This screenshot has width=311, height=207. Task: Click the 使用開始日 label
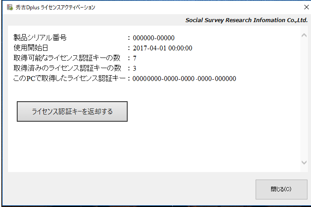[x=31, y=48]
